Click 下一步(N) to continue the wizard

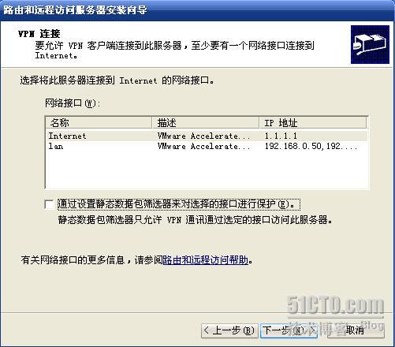pyautogui.click(x=289, y=330)
